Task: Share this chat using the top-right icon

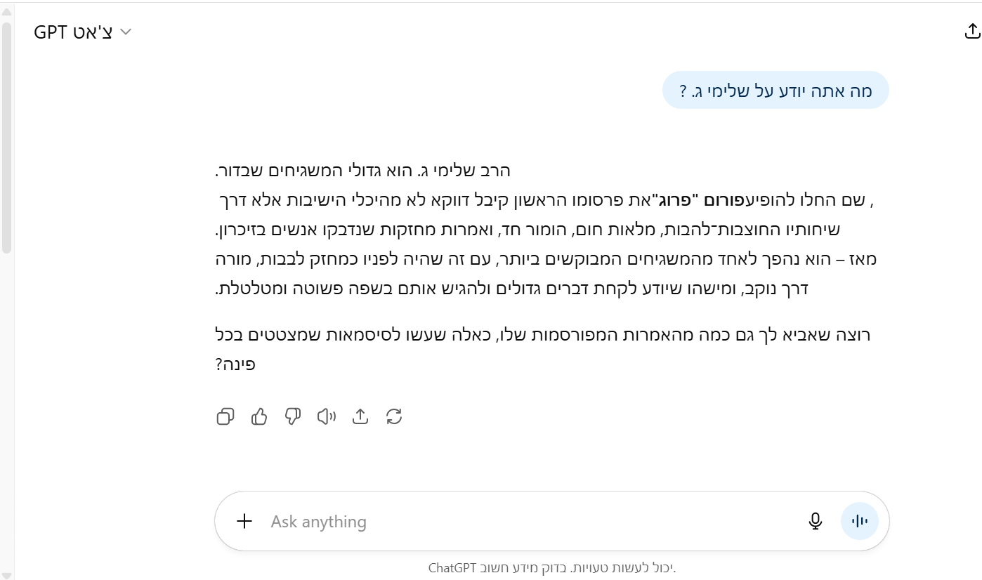Action: (x=971, y=31)
